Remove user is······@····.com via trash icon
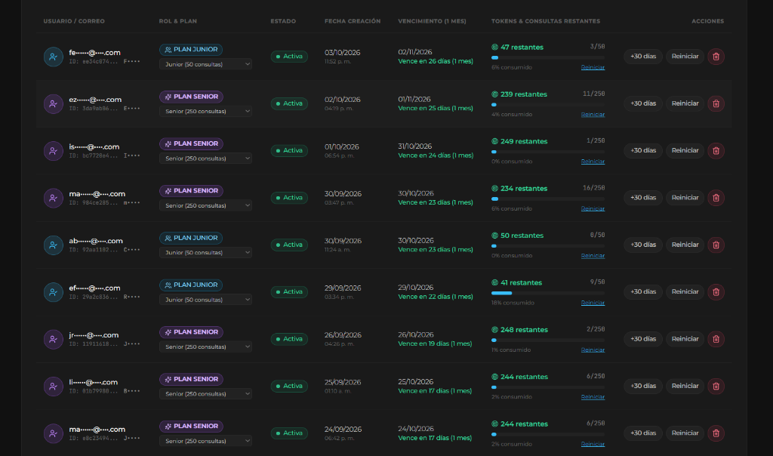The height and width of the screenshot is (456, 773). point(716,151)
